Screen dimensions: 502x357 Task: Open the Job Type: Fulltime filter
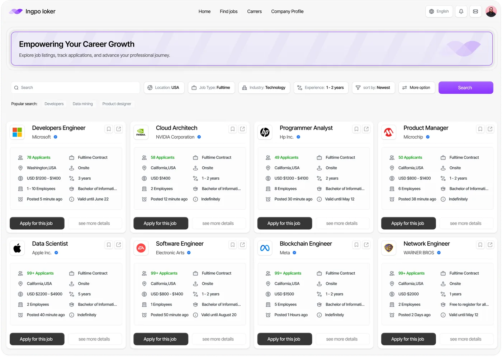[x=212, y=88]
